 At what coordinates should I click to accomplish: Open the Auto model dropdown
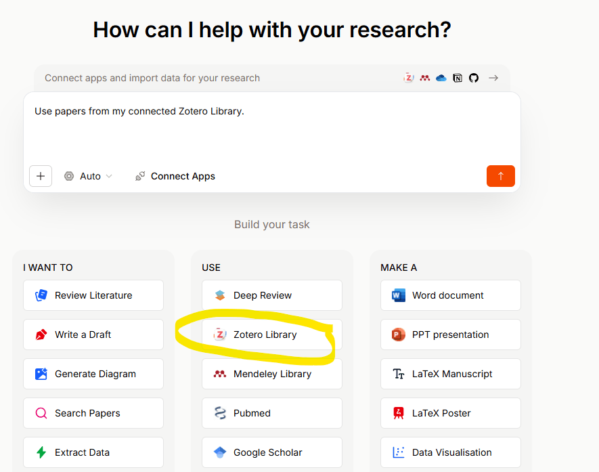[88, 176]
